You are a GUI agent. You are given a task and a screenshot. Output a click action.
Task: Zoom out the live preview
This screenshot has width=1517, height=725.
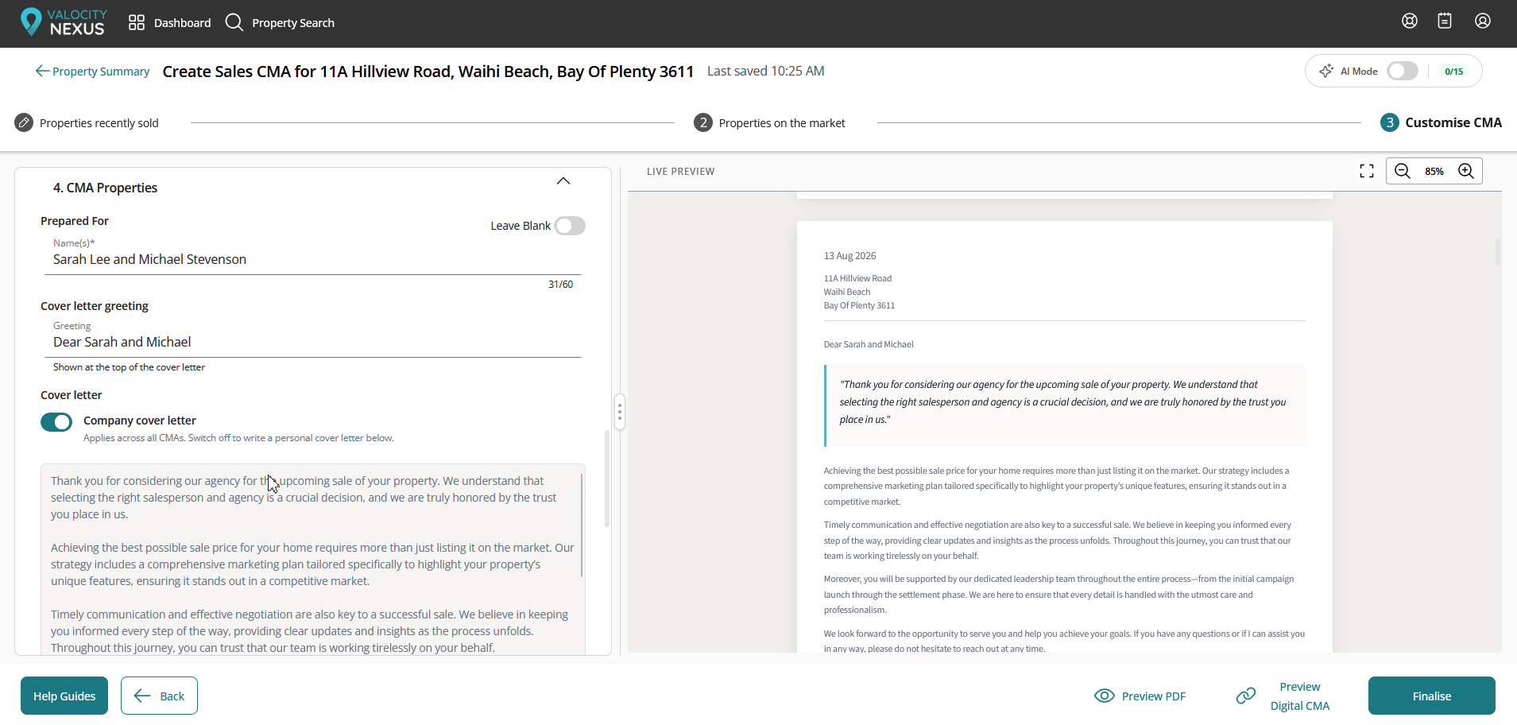point(1403,171)
